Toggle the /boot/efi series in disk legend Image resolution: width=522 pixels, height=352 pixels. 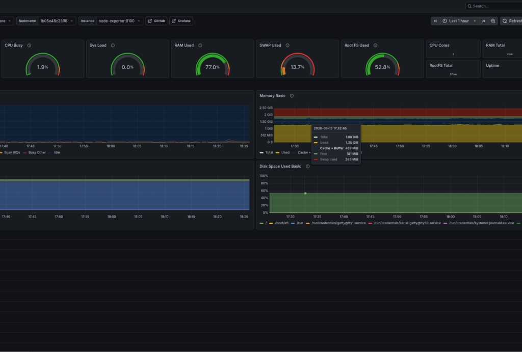pos(279,223)
